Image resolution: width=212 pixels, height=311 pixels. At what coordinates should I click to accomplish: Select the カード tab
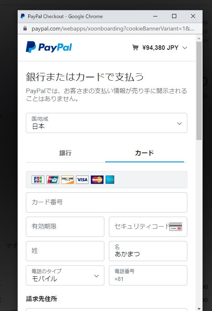click(x=145, y=153)
